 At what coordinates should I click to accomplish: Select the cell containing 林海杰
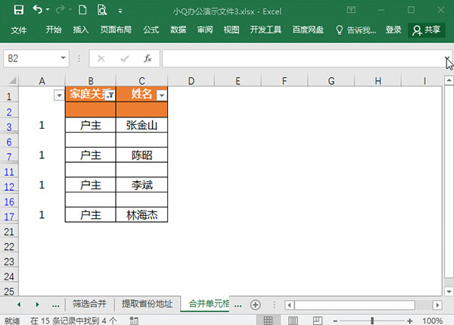tap(141, 214)
